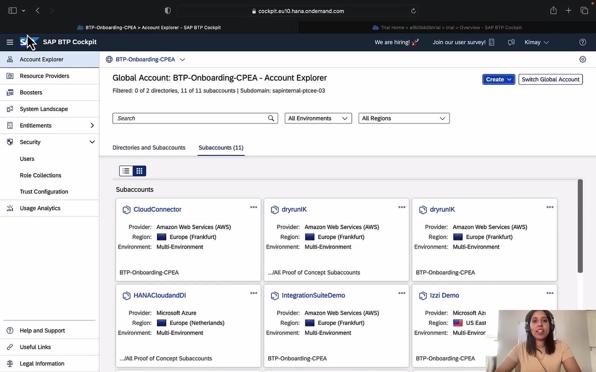Click the Help and Support icon

tap(10, 330)
